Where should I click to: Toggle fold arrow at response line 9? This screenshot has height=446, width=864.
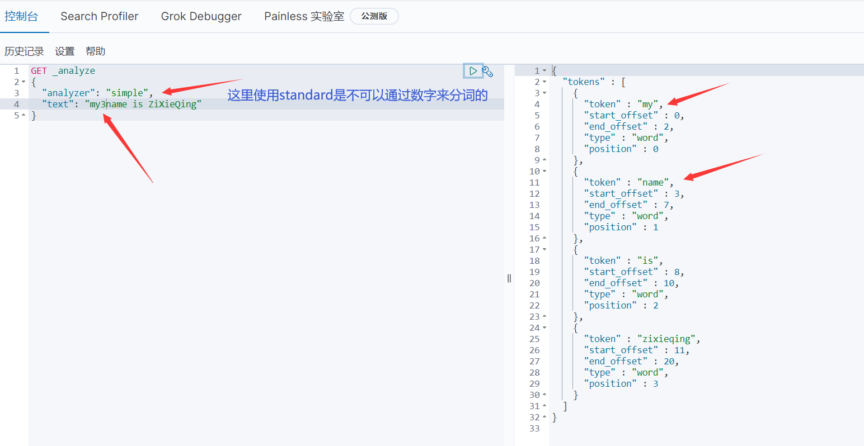(x=544, y=160)
